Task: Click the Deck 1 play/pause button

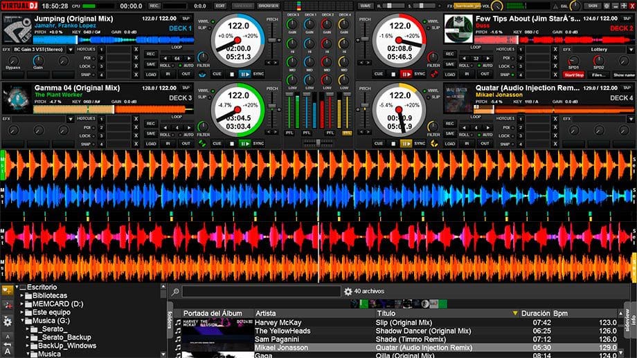Action: point(244,74)
